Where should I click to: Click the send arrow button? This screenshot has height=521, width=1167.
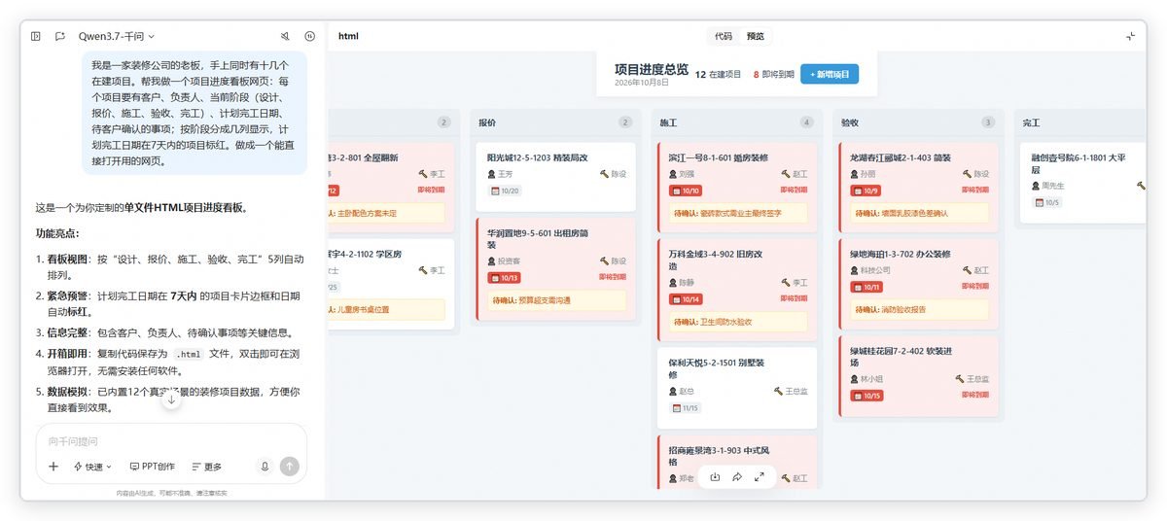coord(289,467)
